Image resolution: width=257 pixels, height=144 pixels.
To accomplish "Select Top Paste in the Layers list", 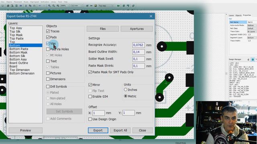I will pos(16,38).
